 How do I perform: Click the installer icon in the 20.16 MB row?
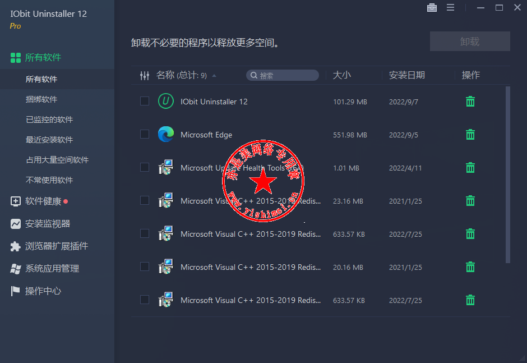click(x=166, y=267)
